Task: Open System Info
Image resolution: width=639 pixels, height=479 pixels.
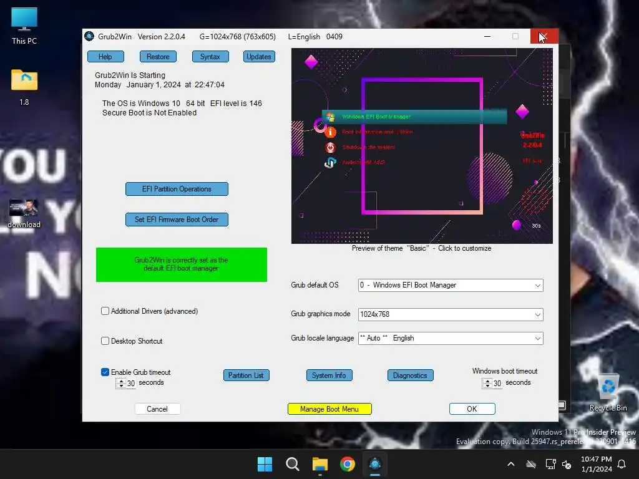Action: coord(329,375)
